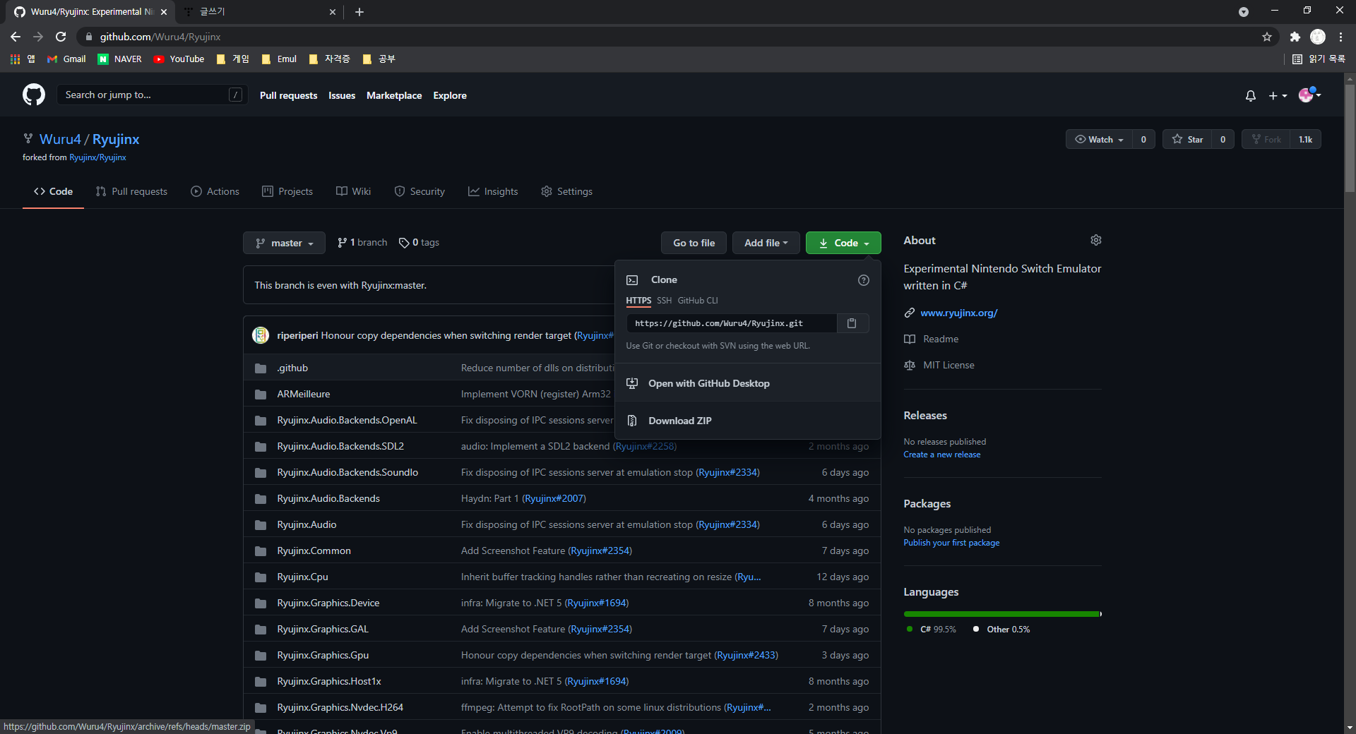1356x734 pixels.
Task: Click the Download ZIP archive icon
Action: [x=632, y=421]
